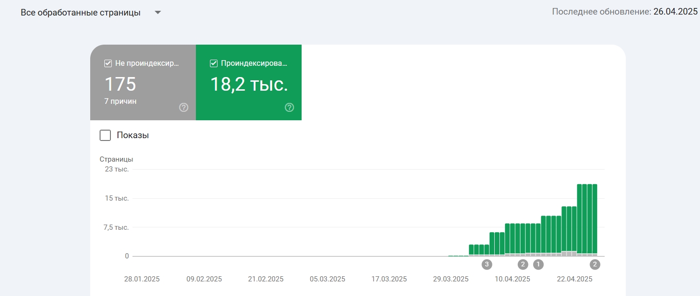This screenshot has width=700, height=296.
Task: Click the 28.01.2025 date axis label
Action: 142,279
